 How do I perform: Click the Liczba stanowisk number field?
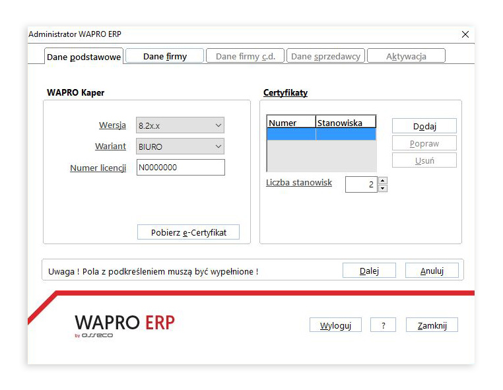pyautogui.click(x=361, y=184)
